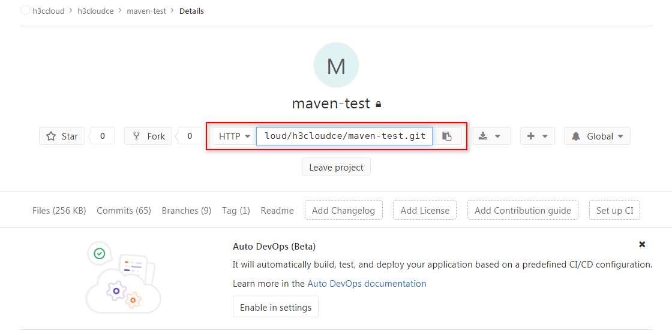The width and height of the screenshot is (672, 334).
Task: Show Branches (9) page
Action: tap(186, 210)
